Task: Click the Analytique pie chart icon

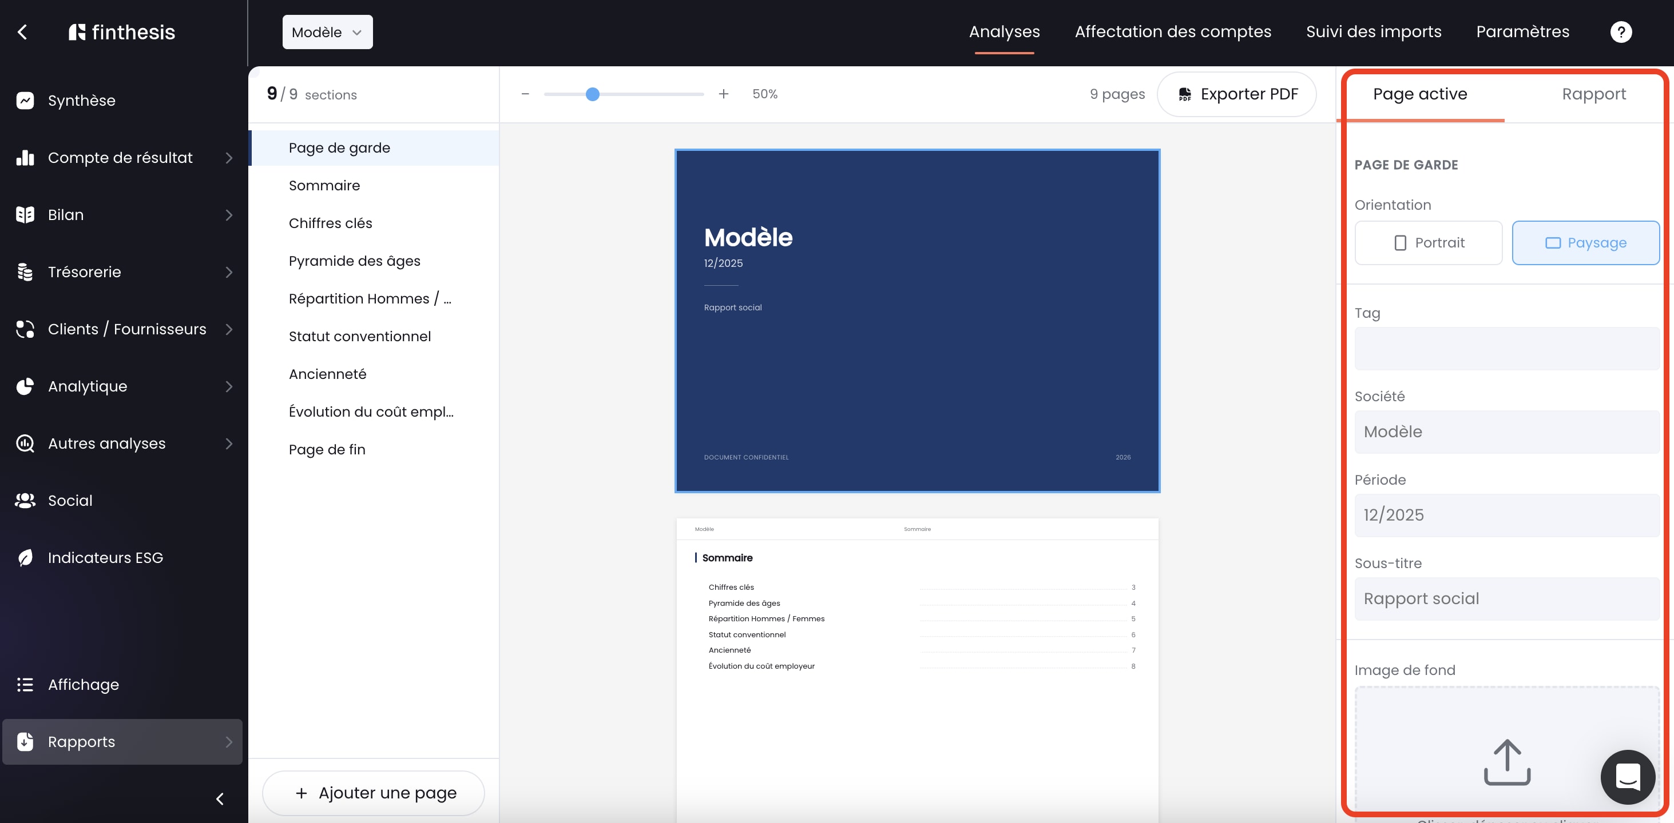Action: click(x=25, y=386)
